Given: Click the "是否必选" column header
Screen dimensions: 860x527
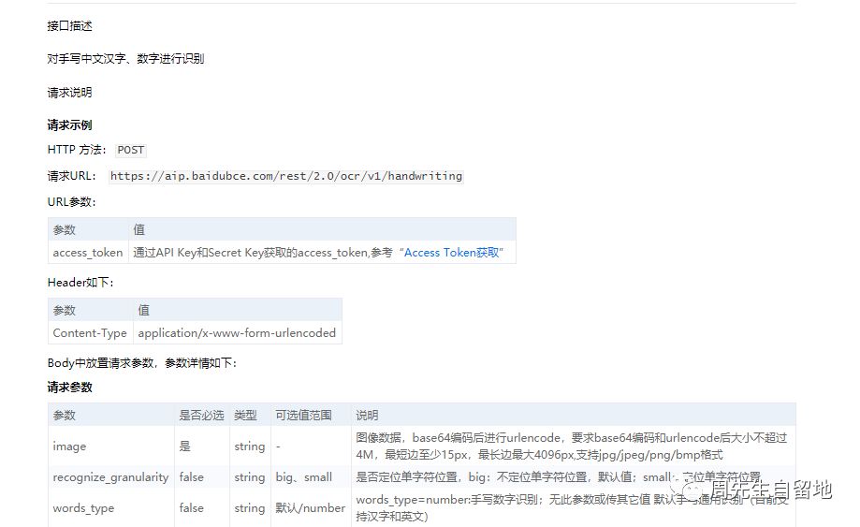Looking at the screenshot, I should pos(202,415).
